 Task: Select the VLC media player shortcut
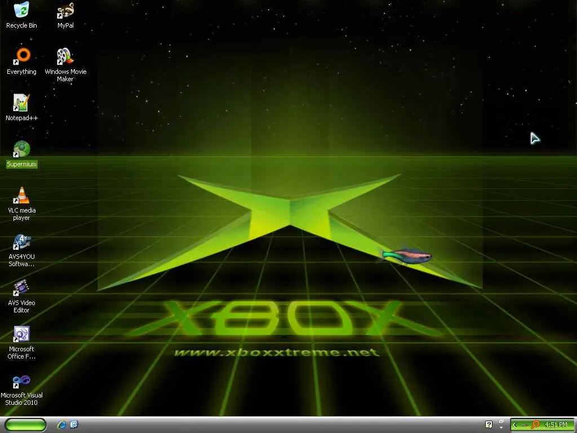tap(22, 204)
